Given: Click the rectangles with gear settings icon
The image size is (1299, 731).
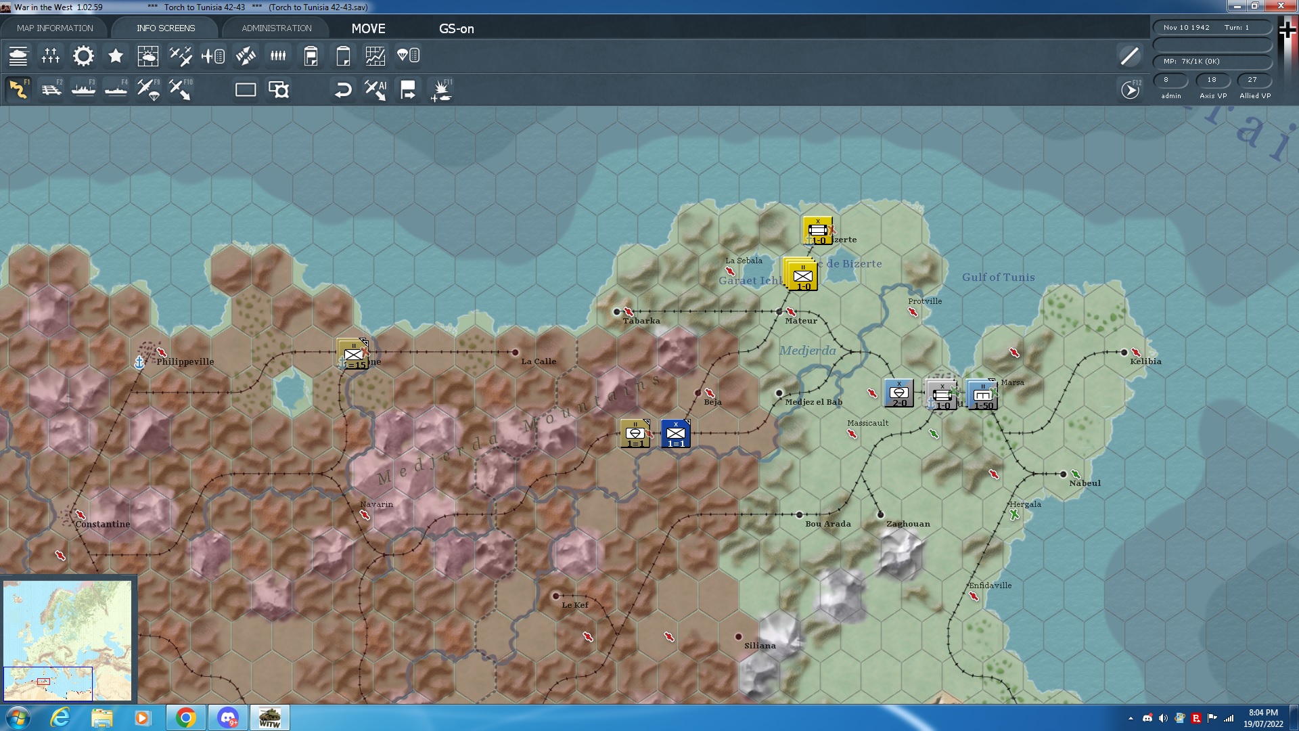Looking at the screenshot, I should tap(278, 89).
